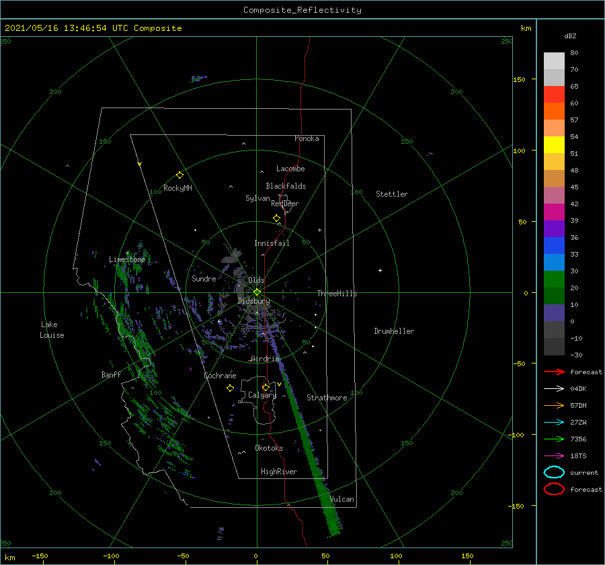Click the white 04DK arrow in legend

tap(554, 389)
